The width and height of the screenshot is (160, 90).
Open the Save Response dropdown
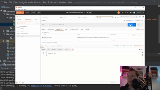138,46
